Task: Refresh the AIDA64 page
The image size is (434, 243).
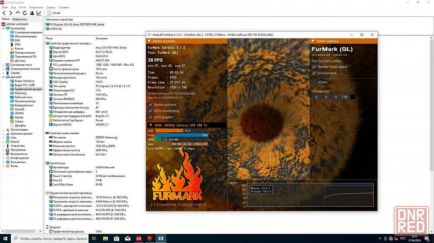Action: [25, 13]
